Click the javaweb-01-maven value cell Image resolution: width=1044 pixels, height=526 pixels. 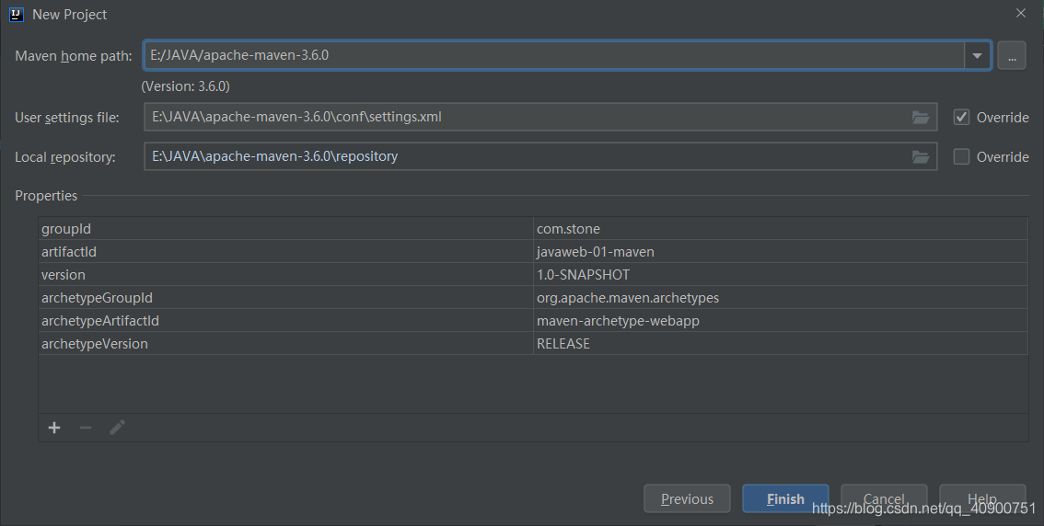[781, 252]
